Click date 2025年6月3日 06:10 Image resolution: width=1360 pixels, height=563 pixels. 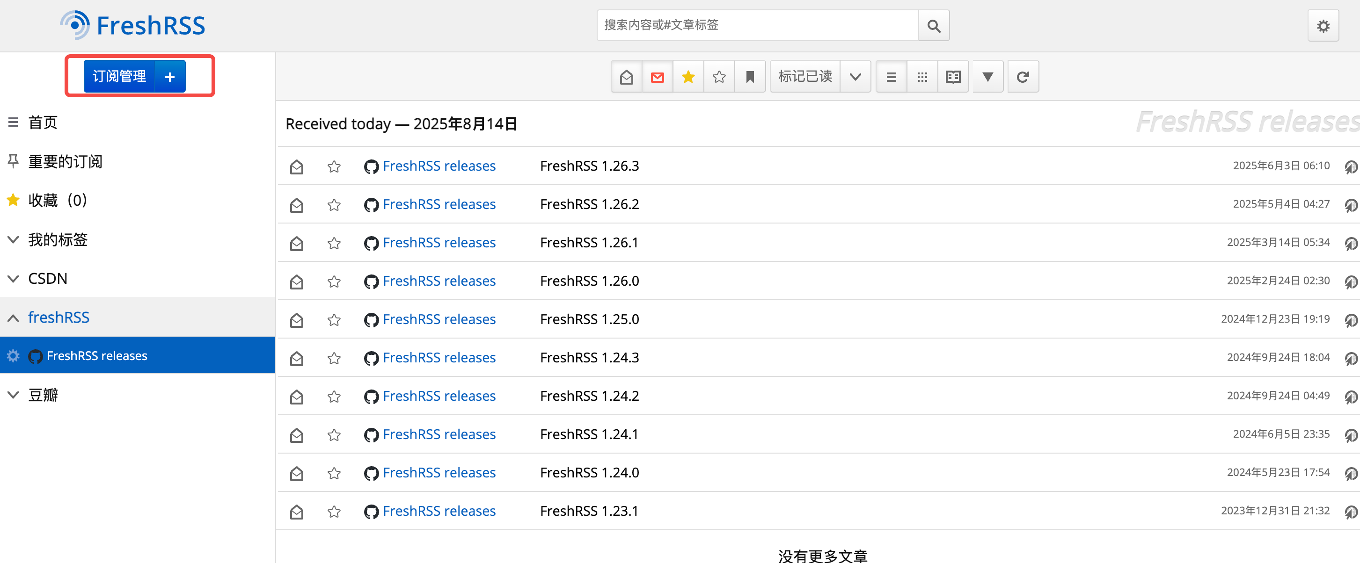(x=1281, y=166)
